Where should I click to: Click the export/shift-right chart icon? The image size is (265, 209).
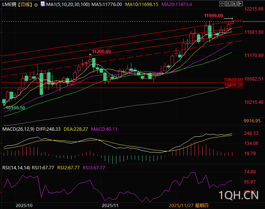pos(240,4)
